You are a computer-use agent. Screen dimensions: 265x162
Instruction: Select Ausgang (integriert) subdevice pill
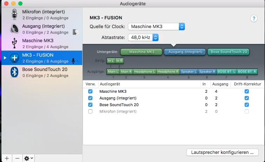(x=185, y=52)
